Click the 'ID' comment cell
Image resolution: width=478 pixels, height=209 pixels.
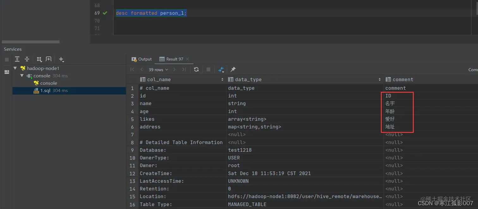coord(431,96)
